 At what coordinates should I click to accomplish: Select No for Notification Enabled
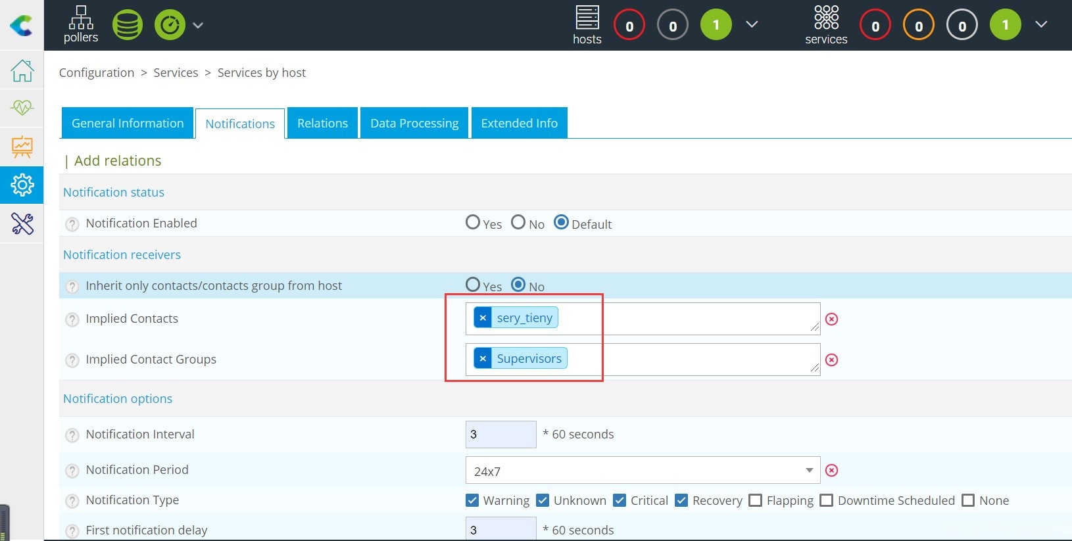pos(518,222)
